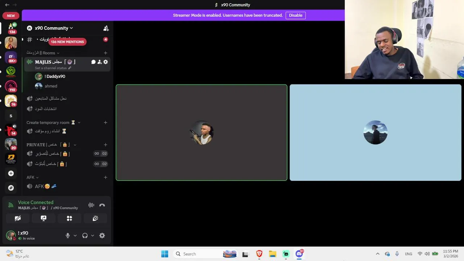Go back with the top-left arrow
The image size is (464, 261).
click(x=7, y=5)
